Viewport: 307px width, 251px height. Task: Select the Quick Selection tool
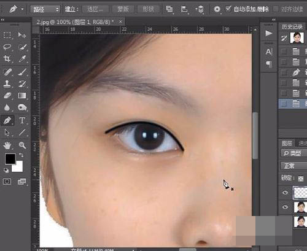point(22,47)
